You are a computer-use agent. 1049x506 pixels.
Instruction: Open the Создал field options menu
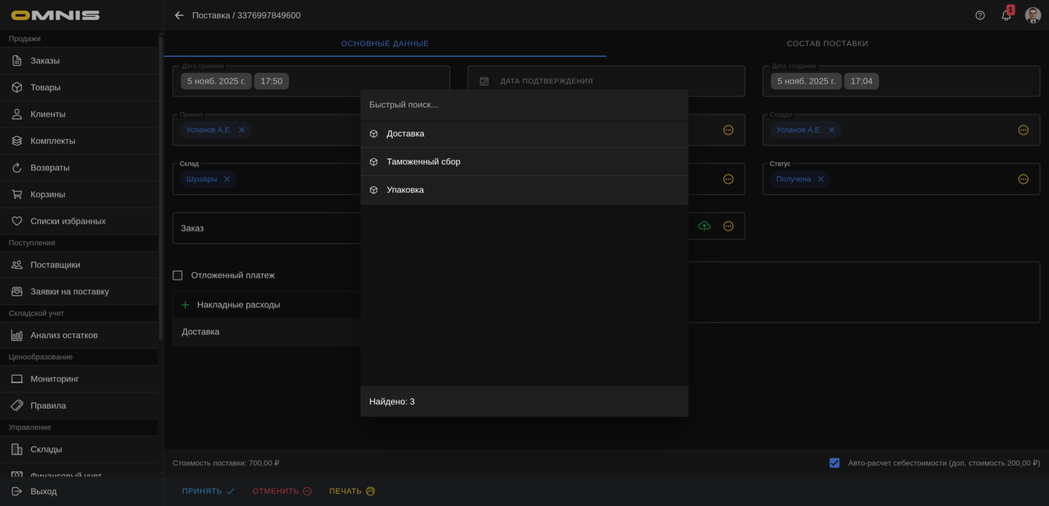[1023, 130]
